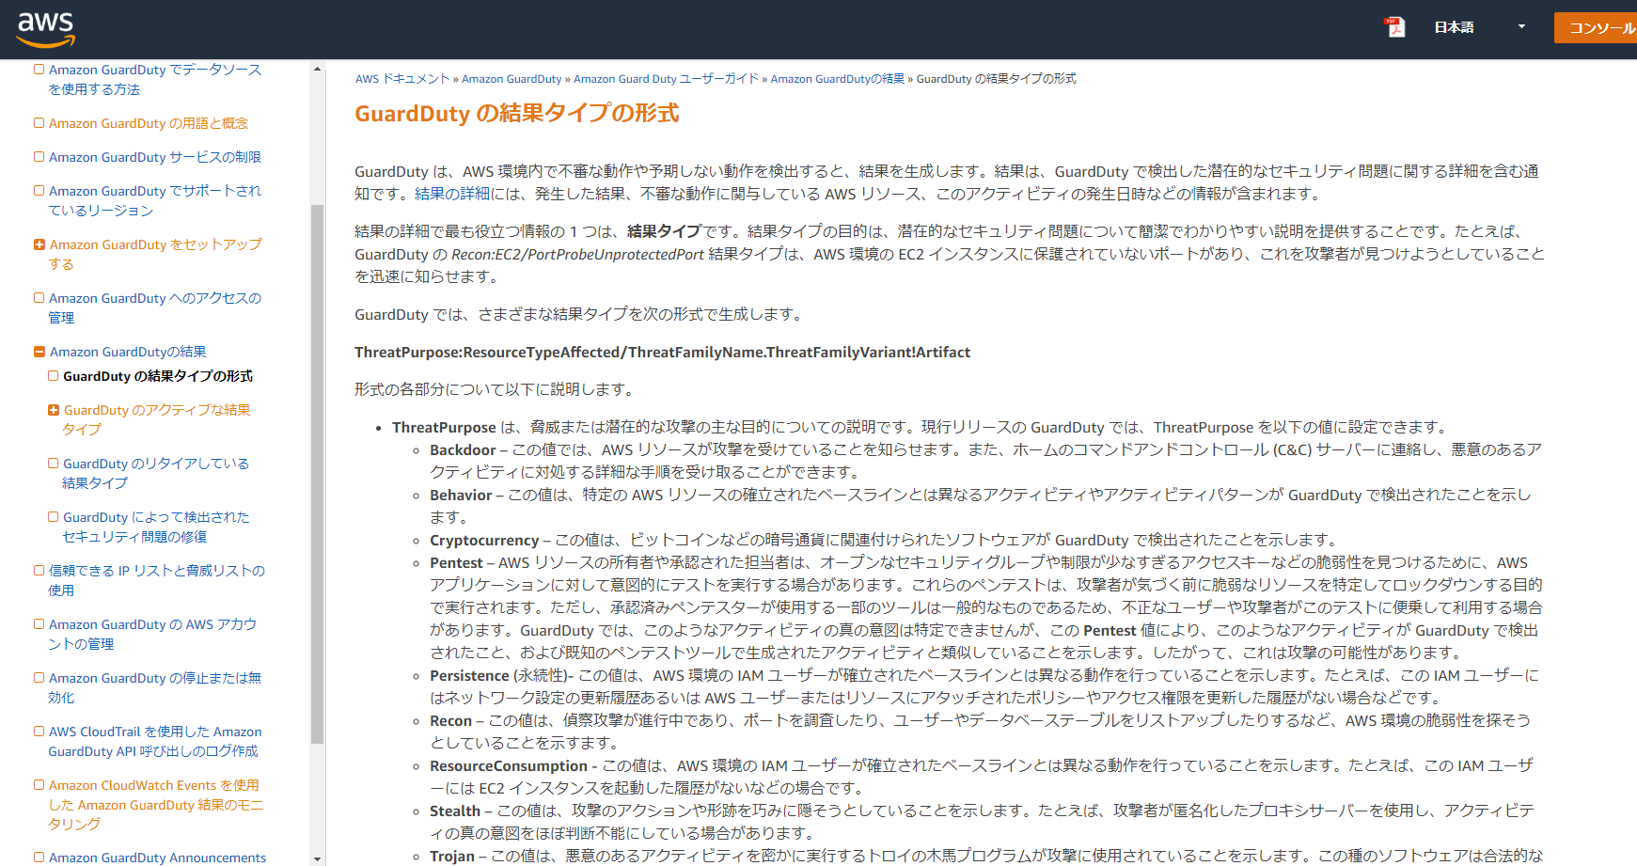Click the bold 'Behavior' bullet term
The height and width of the screenshot is (866, 1637).
[x=461, y=496]
